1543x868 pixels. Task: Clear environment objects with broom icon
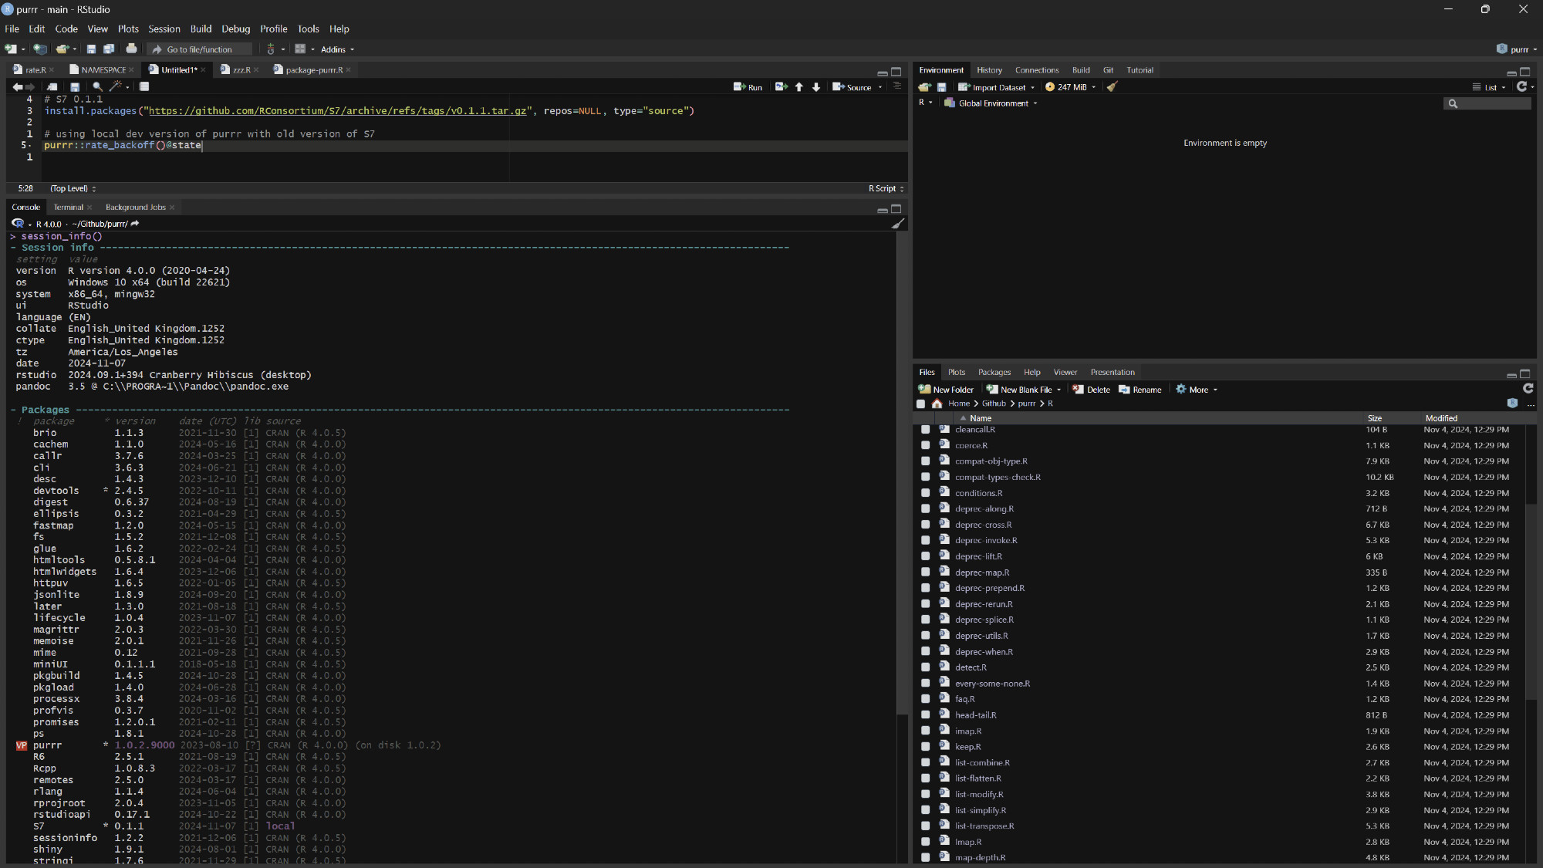[1112, 87]
